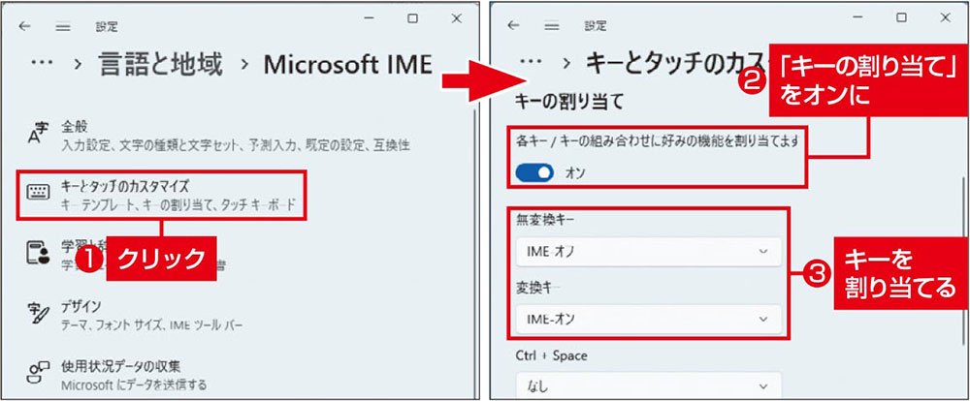
Task: Select 入力設定、文字の種類 description text
Action: pos(235,146)
